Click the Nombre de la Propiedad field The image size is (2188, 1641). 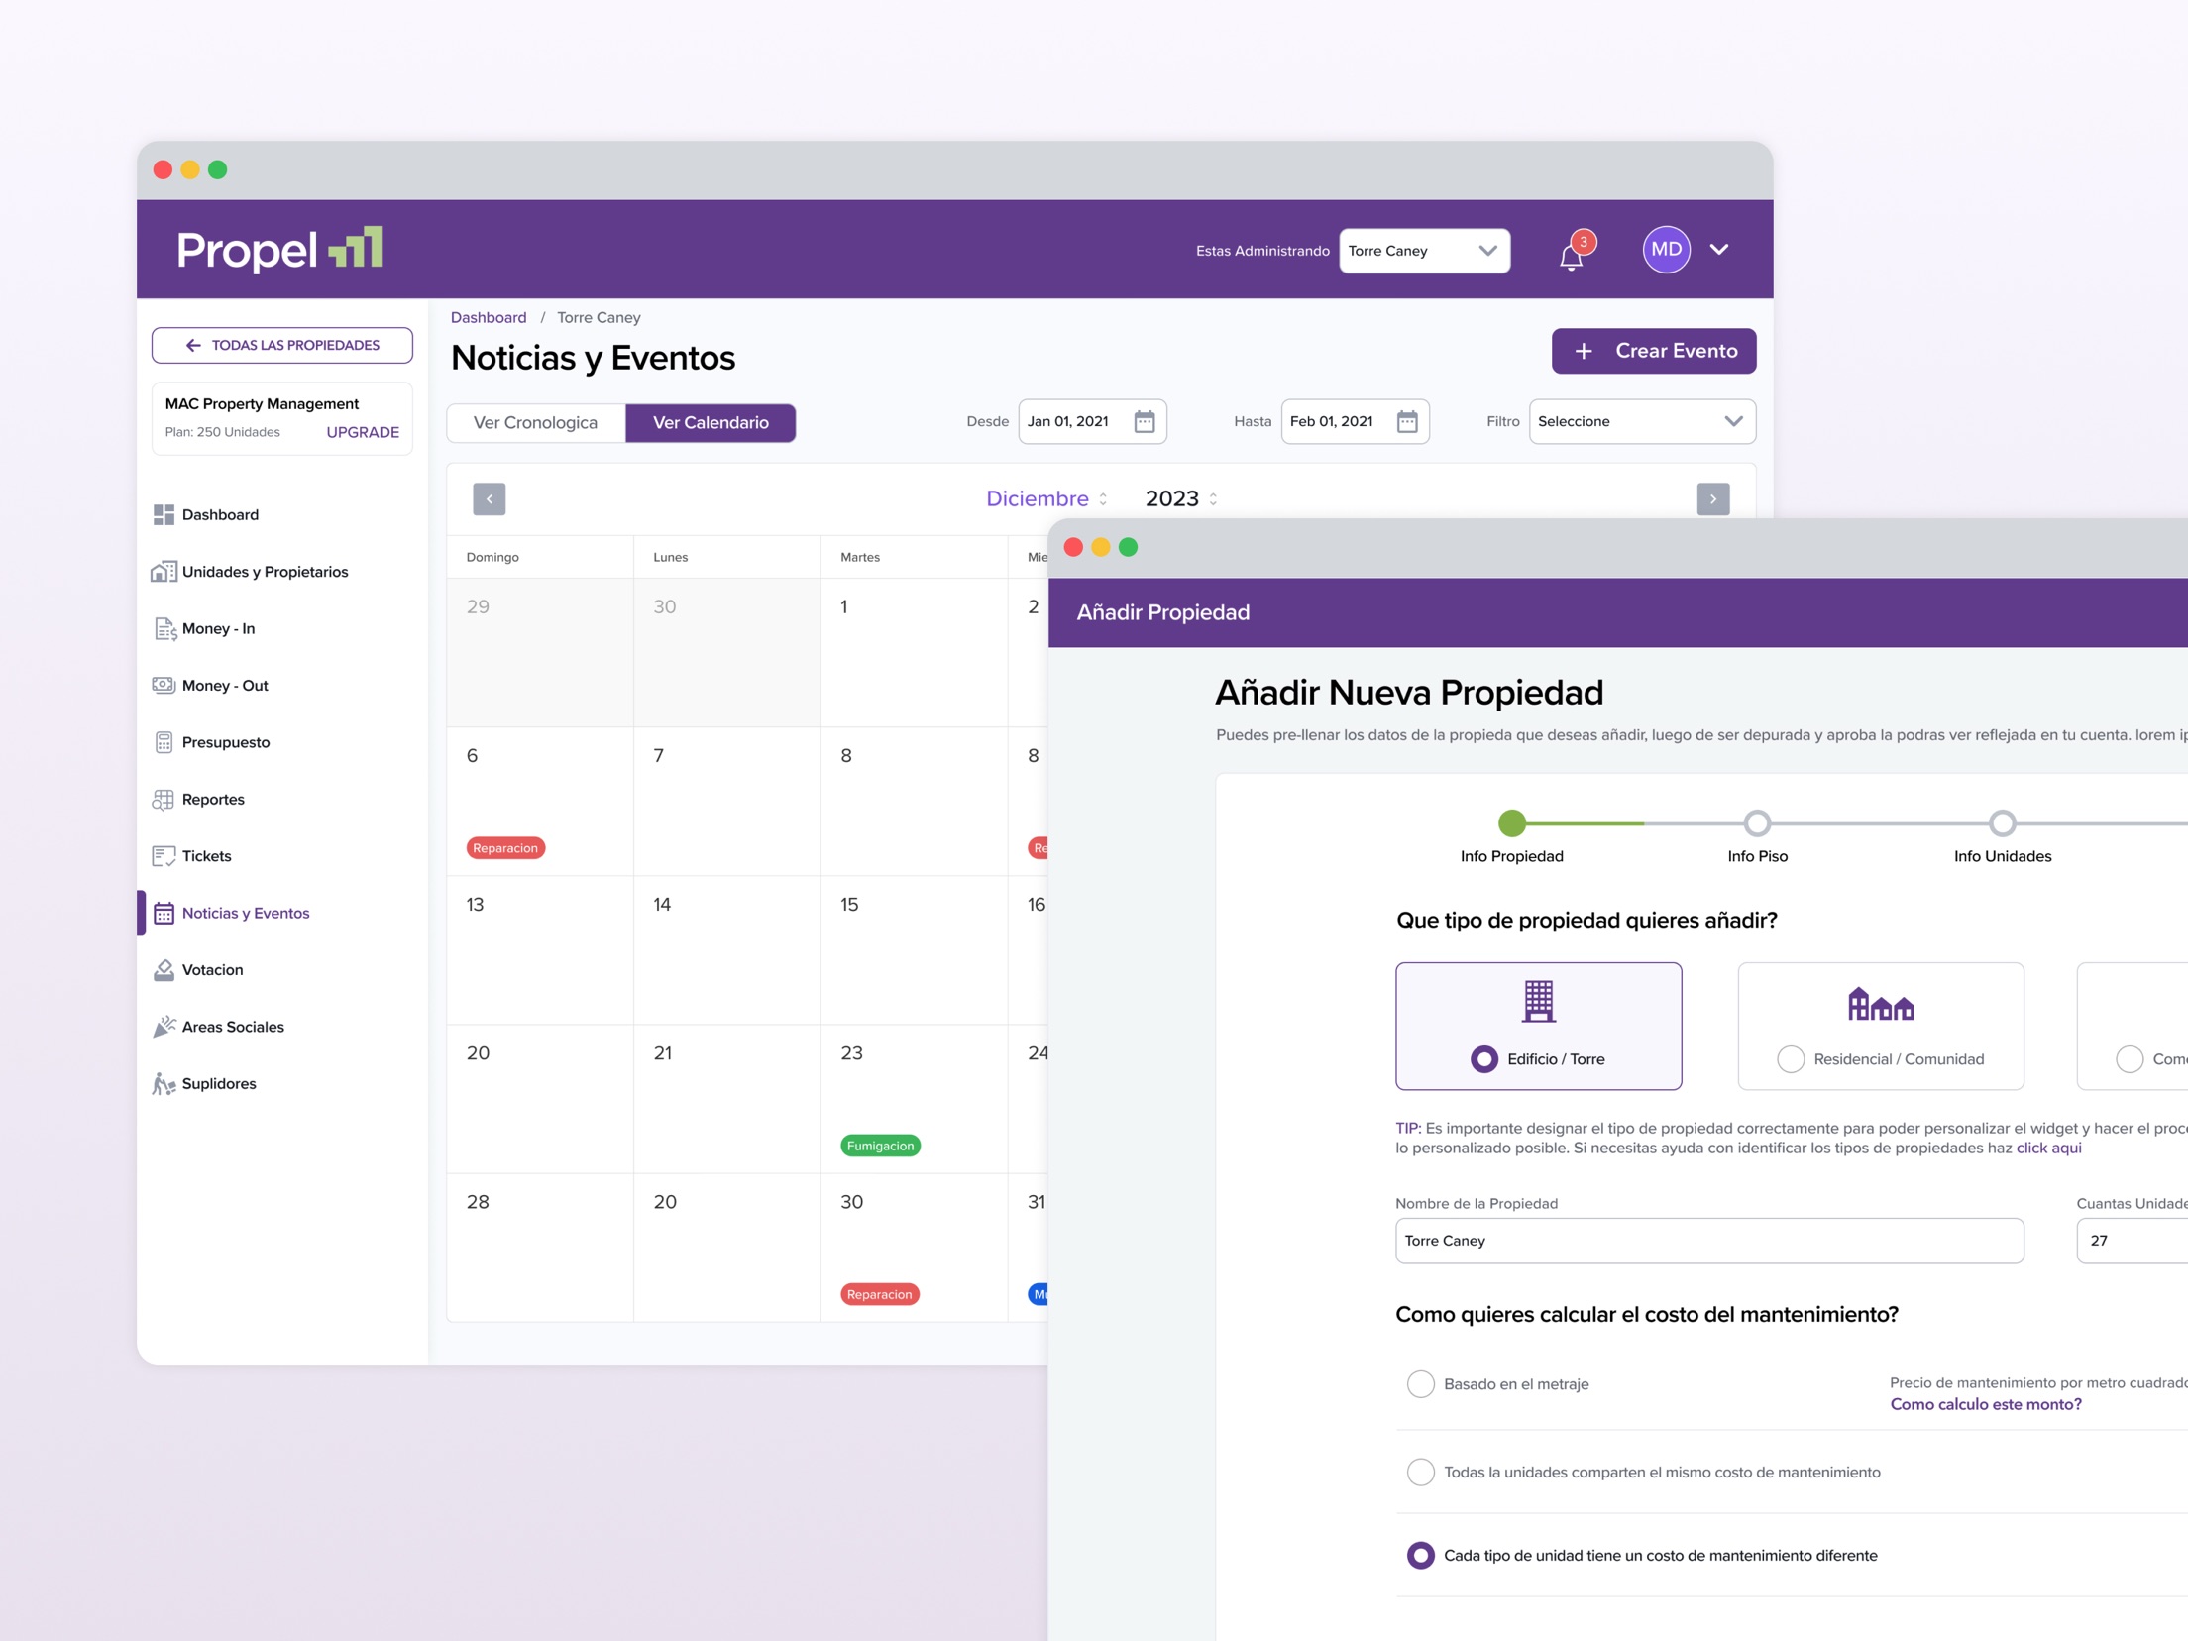(1708, 1241)
